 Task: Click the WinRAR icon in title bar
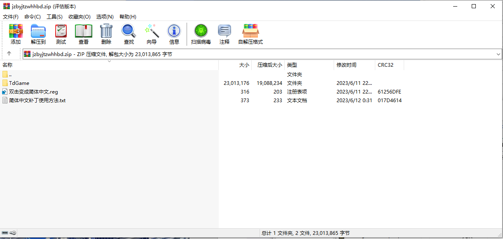(6, 6)
